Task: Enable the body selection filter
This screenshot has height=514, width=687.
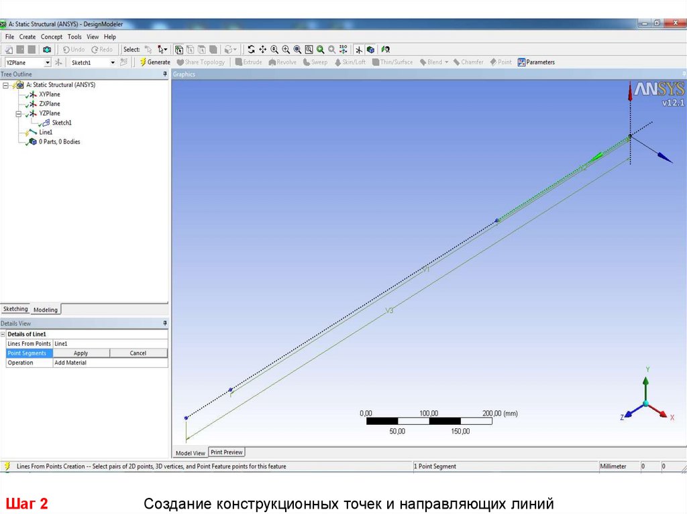Action: 213,50
